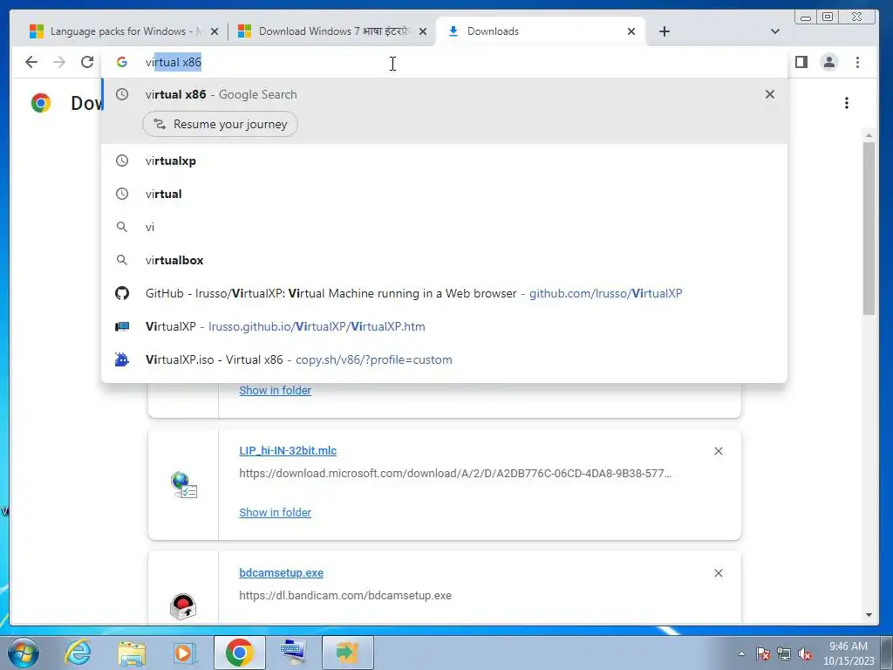Open the bdcamsetup.exe download link

(282, 572)
